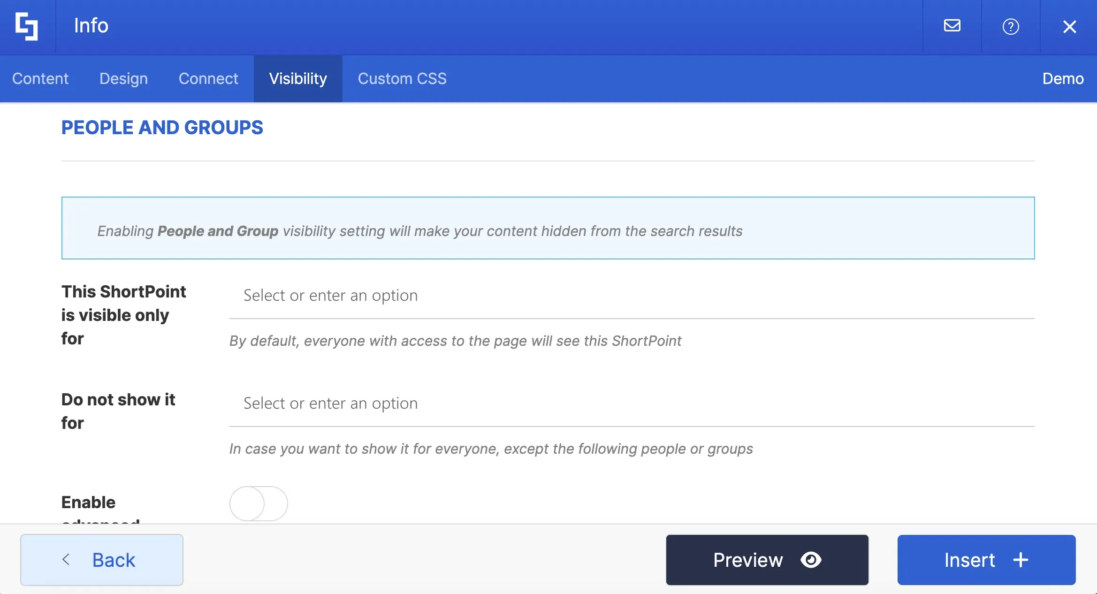Switch to the Content tab
1097x594 pixels.
40,78
